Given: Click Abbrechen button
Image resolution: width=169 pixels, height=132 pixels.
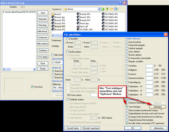Looking at the screenshot, I should point(159,128).
